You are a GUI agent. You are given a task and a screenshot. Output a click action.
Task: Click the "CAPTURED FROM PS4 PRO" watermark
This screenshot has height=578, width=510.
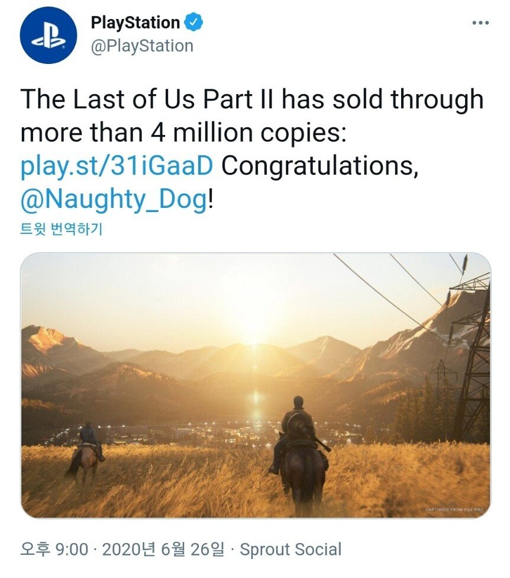455,509
